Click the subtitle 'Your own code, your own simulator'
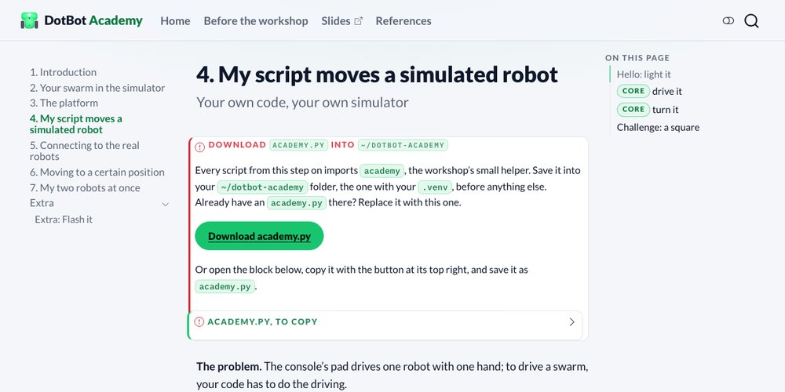Screen dimensions: 785x392 click(x=302, y=103)
